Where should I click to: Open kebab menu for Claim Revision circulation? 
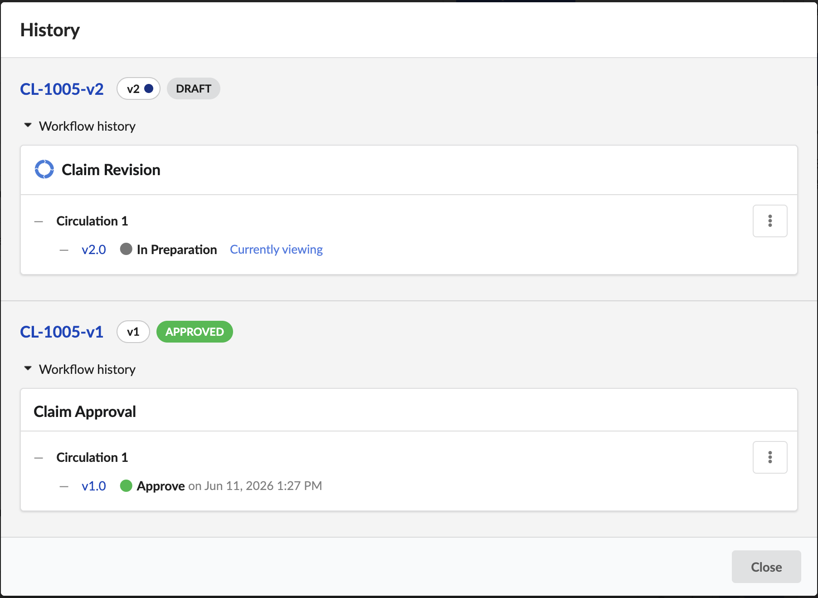(x=770, y=221)
